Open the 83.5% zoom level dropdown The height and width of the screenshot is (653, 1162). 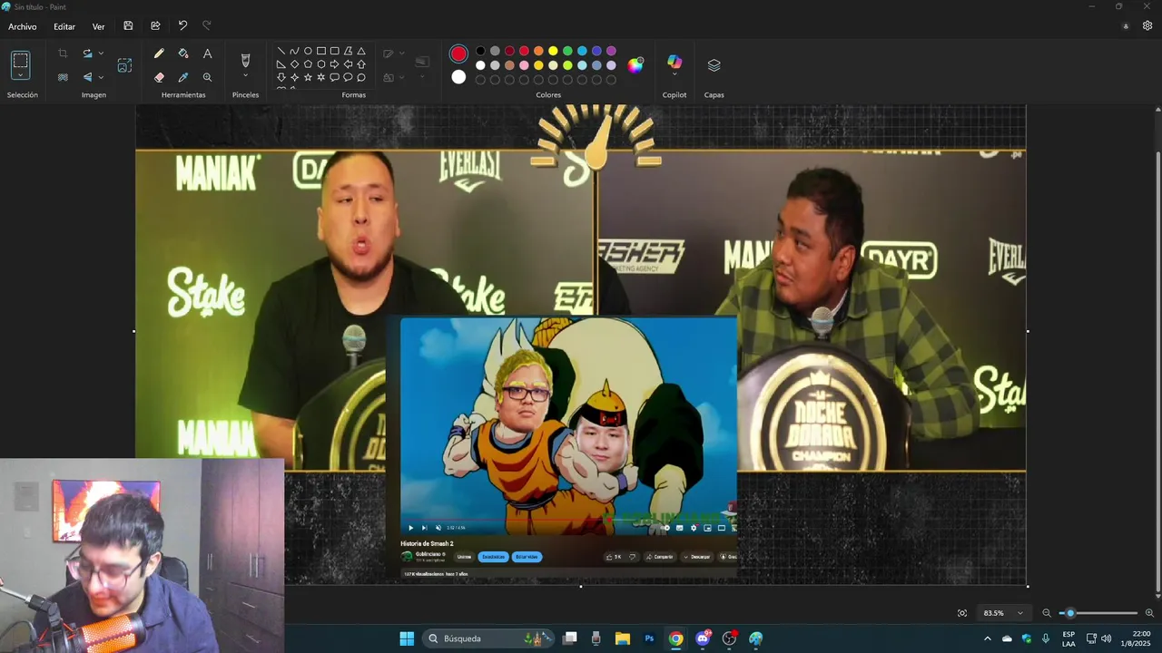[x=1005, y=613]
